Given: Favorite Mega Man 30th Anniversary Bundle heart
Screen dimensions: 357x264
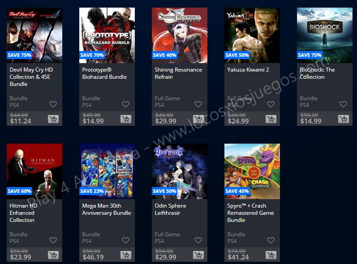Looking at the screenshot, I should click(126, 240).
